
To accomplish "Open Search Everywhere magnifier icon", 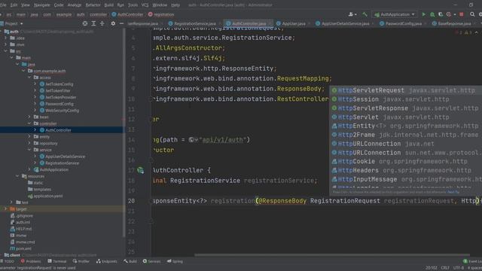I will coord(472,14).
